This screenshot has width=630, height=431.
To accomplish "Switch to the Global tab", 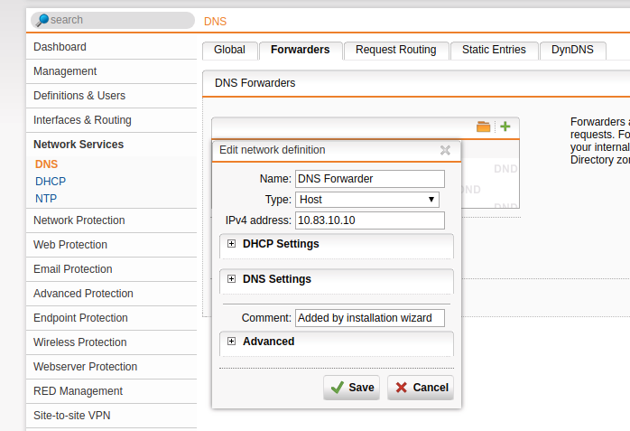I will [x=229, y=50].
